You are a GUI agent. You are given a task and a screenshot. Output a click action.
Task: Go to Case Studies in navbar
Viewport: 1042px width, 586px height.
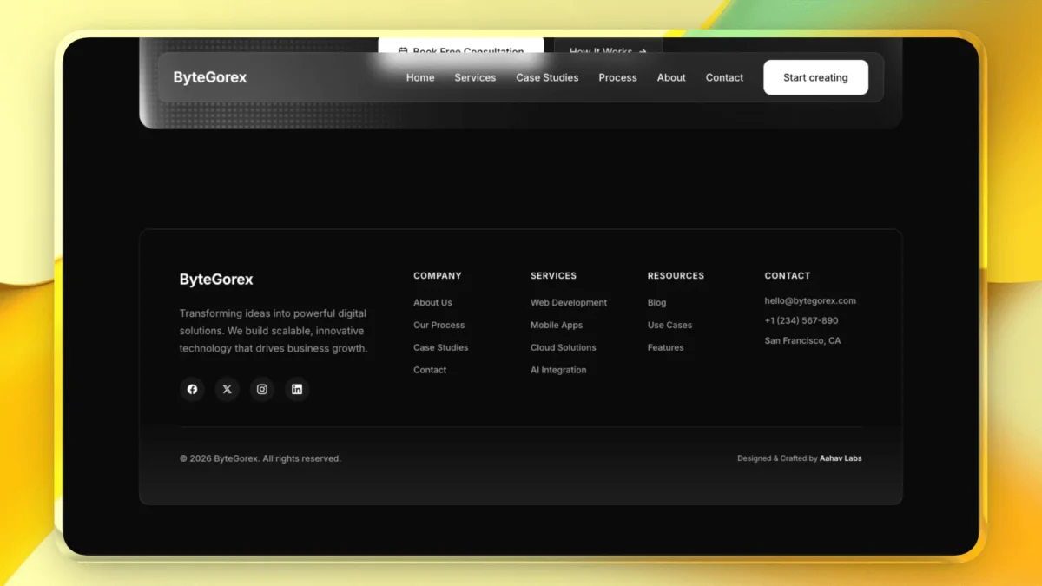pos(547,77)
